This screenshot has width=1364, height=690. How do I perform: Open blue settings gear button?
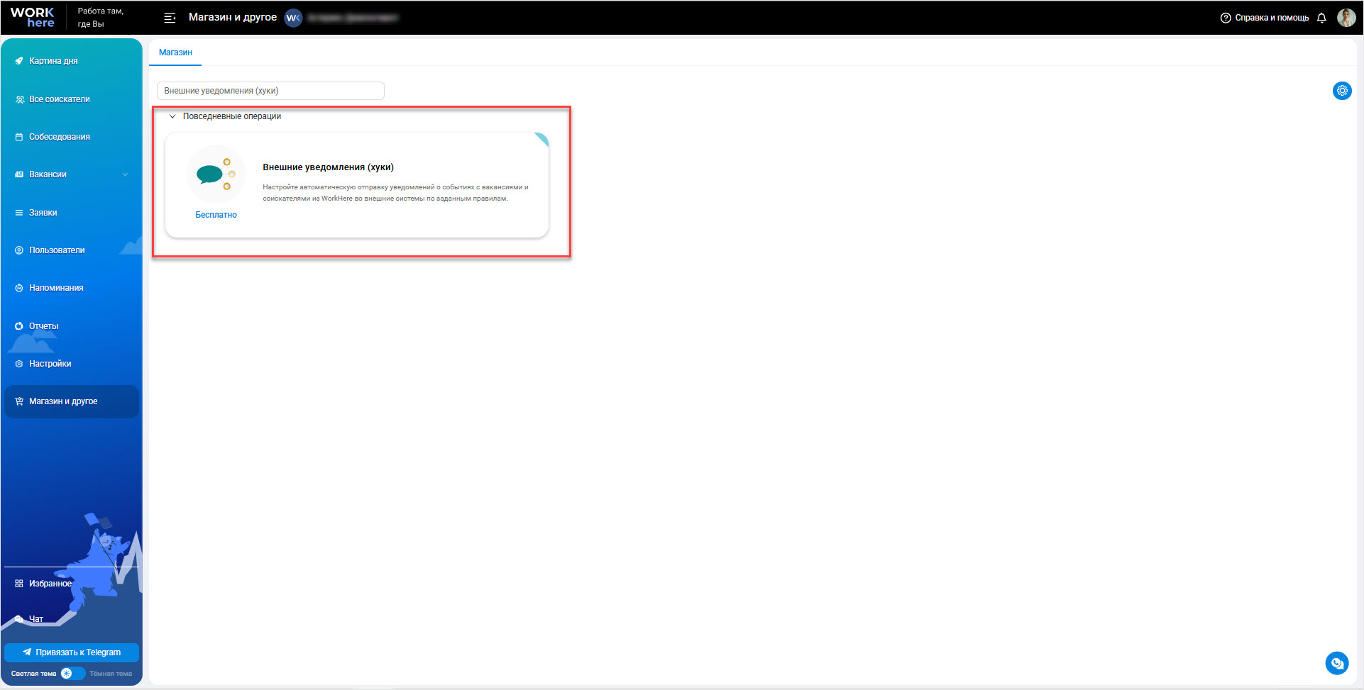[1342, 91]
